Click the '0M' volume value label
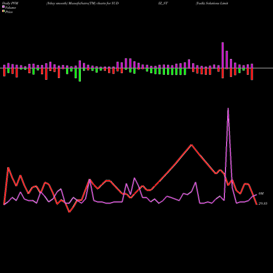The height and width of the screenshot is (273, 273). 261,194
